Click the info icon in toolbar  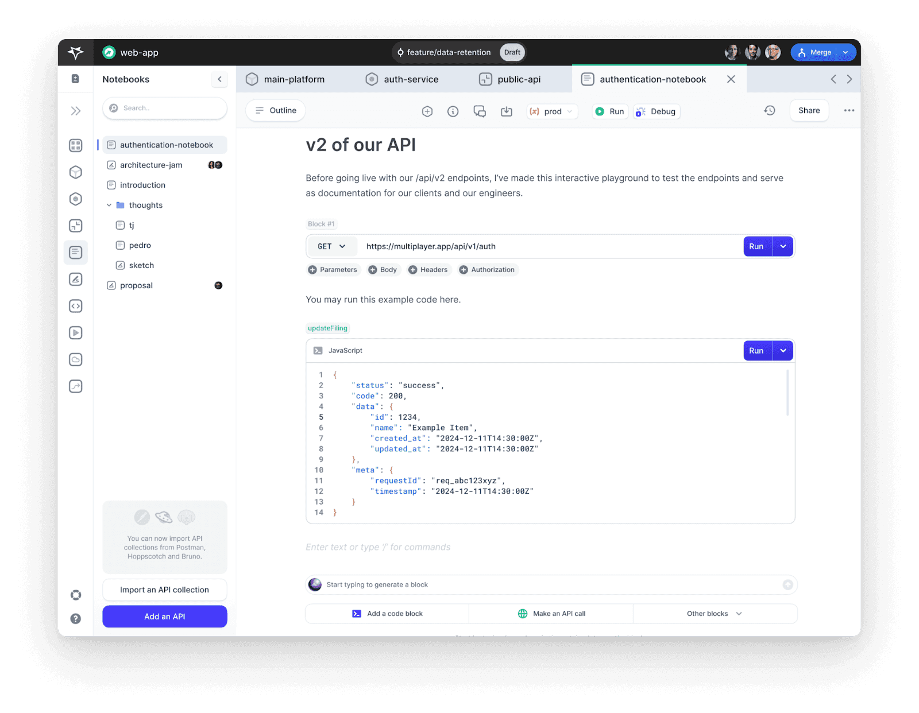[x=453, y=111]
